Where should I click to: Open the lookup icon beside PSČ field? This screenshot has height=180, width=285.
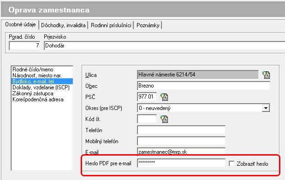[164, 97]
